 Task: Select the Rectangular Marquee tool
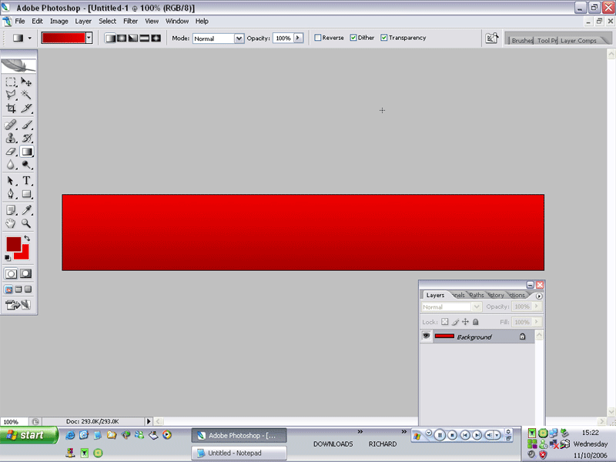[11, 82]
